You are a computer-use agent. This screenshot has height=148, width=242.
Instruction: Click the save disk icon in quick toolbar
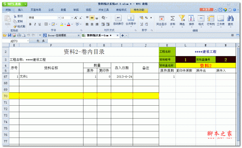point(10,35)
